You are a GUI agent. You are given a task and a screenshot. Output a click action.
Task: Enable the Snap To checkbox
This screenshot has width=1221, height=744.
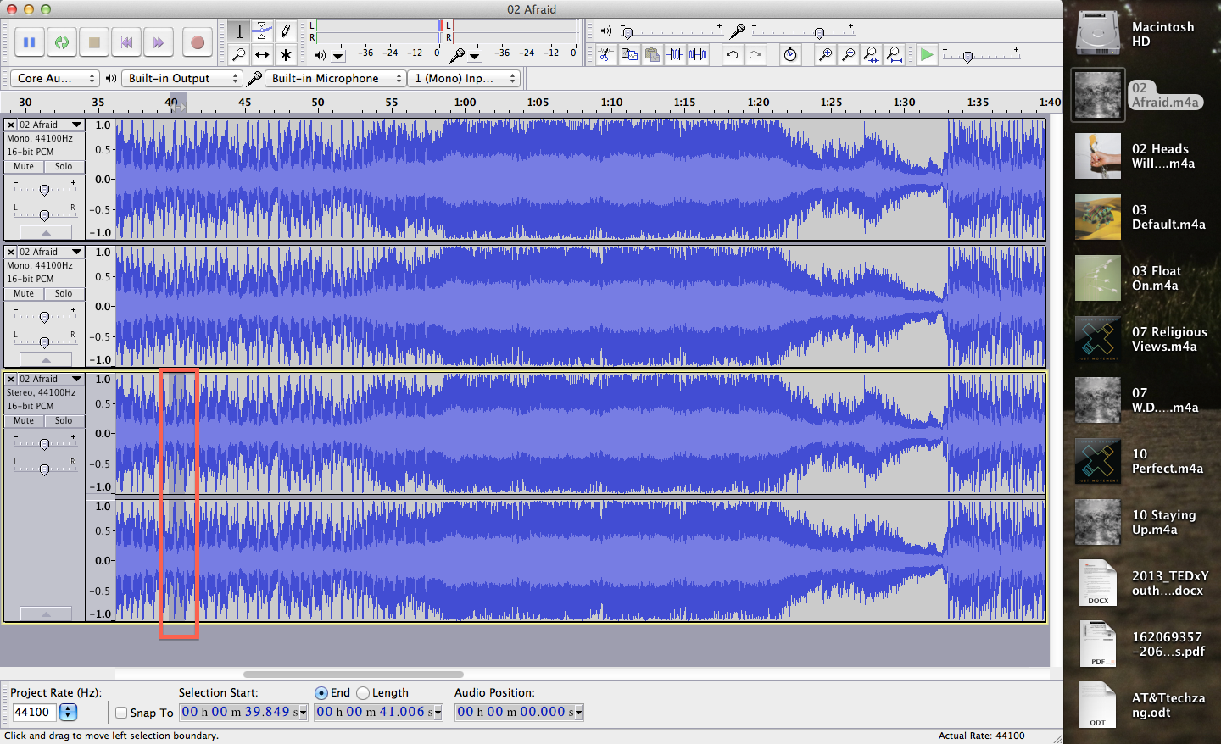pos(120,712)
